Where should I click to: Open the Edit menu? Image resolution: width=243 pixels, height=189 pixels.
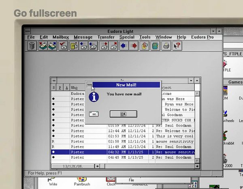(44, 37)
